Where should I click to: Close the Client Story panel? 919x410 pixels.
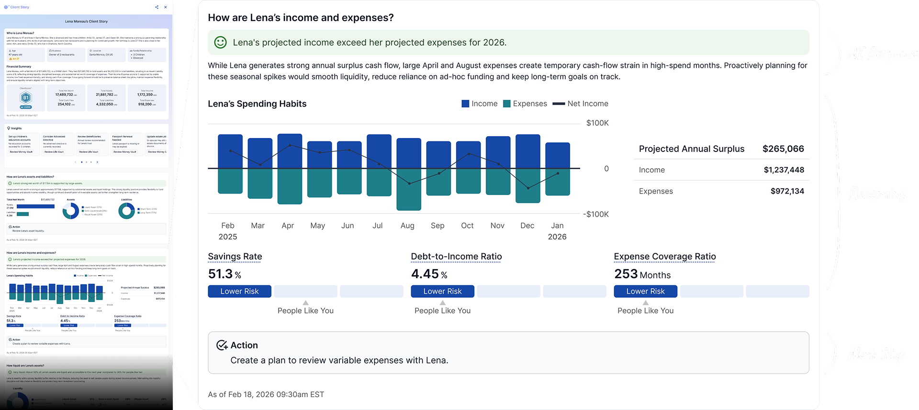click(166, 7)
